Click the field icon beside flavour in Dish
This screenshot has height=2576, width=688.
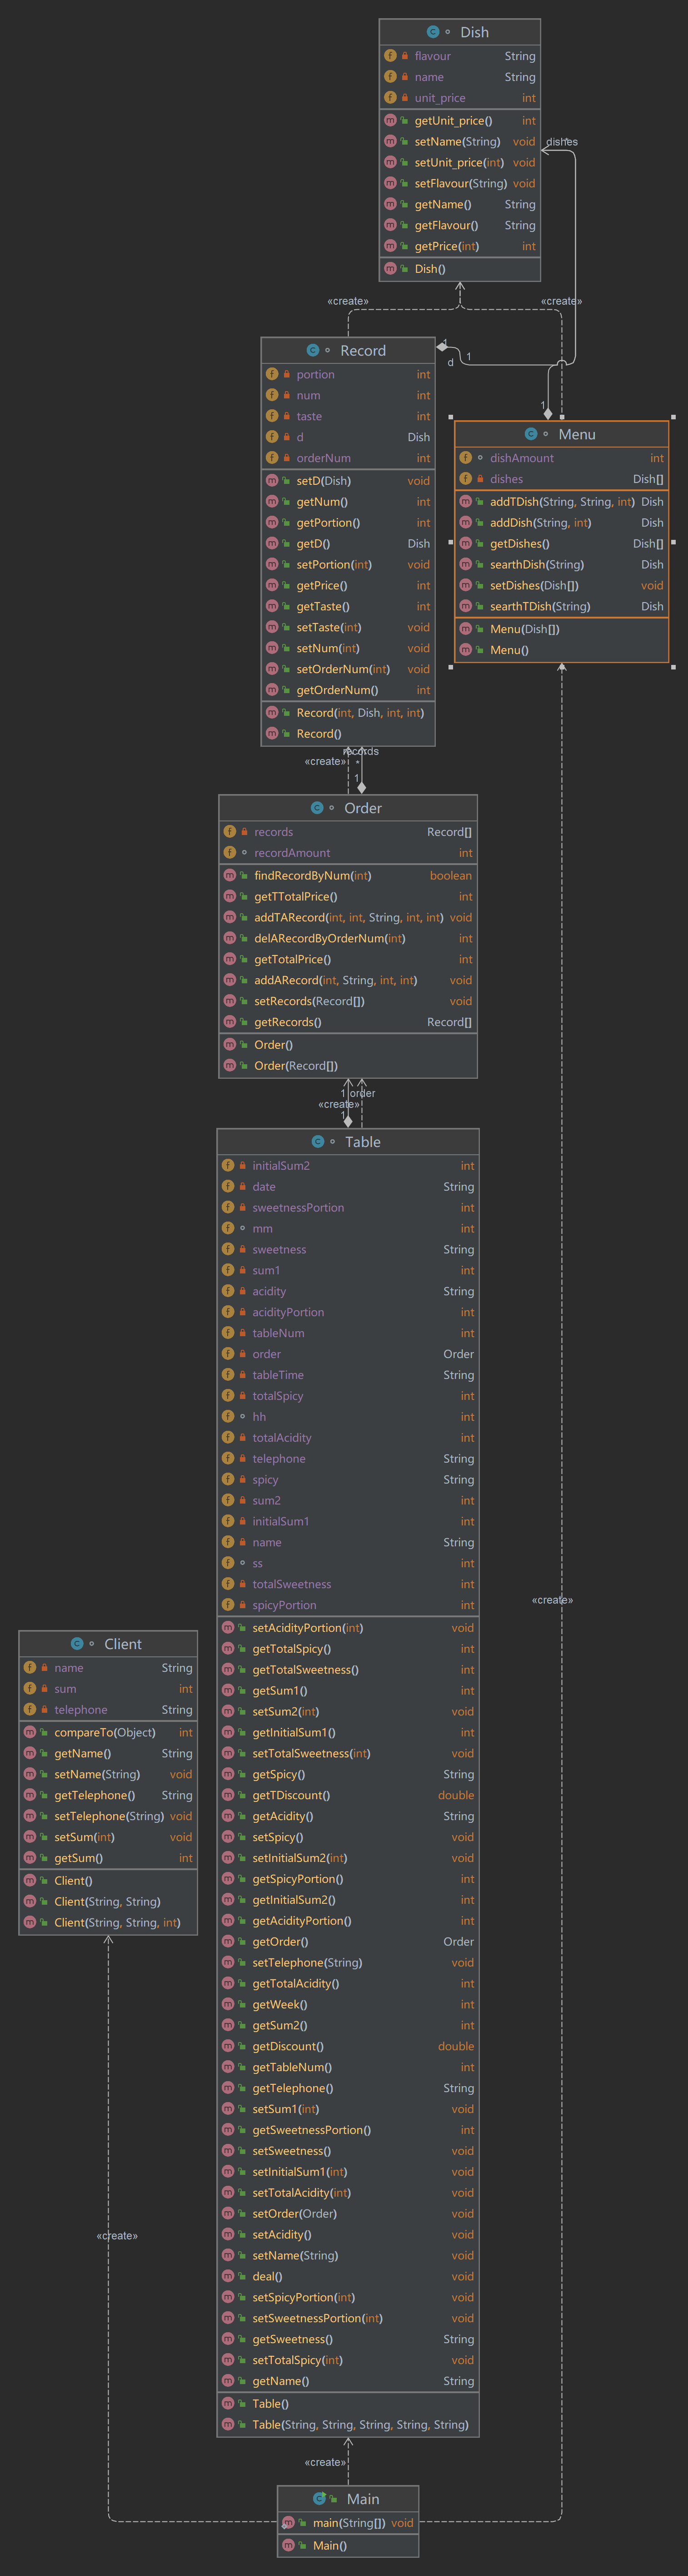390,56
